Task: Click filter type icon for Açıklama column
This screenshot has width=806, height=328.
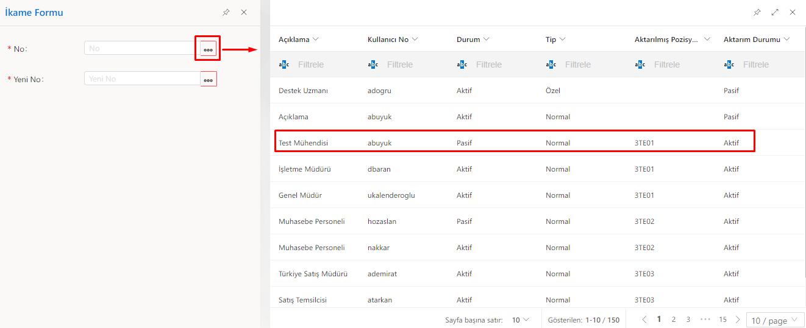Action: 284,65
